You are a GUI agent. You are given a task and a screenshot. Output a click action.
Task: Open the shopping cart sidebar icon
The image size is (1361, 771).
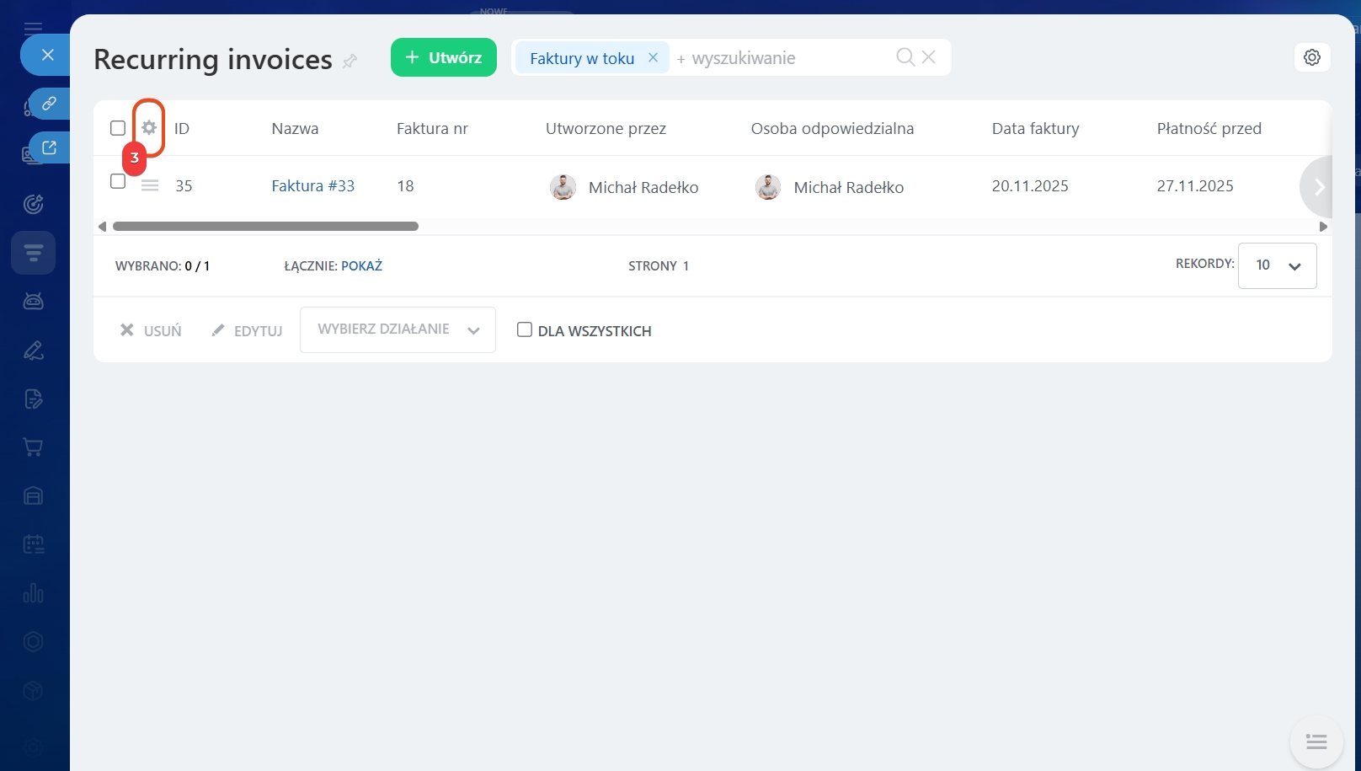click(x=34, y=447)
